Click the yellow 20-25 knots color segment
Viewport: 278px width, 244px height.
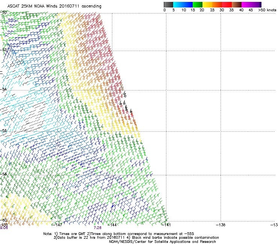207,5
